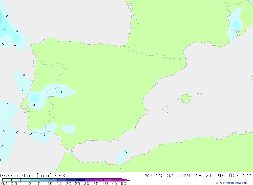Click the '1' rainfall value inside western Spain
The image size is (253, 185).
point(61,92)
